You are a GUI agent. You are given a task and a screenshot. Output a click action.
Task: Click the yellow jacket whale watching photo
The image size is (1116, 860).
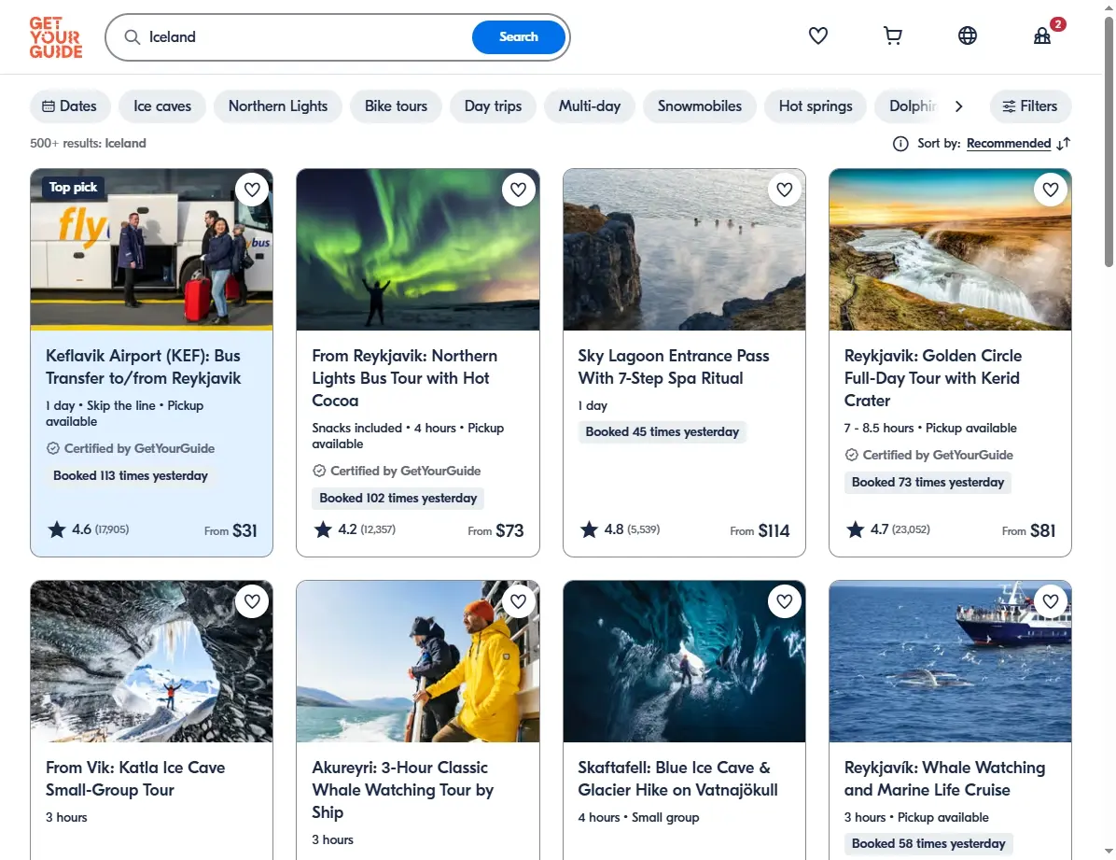[x=418, y=661]
